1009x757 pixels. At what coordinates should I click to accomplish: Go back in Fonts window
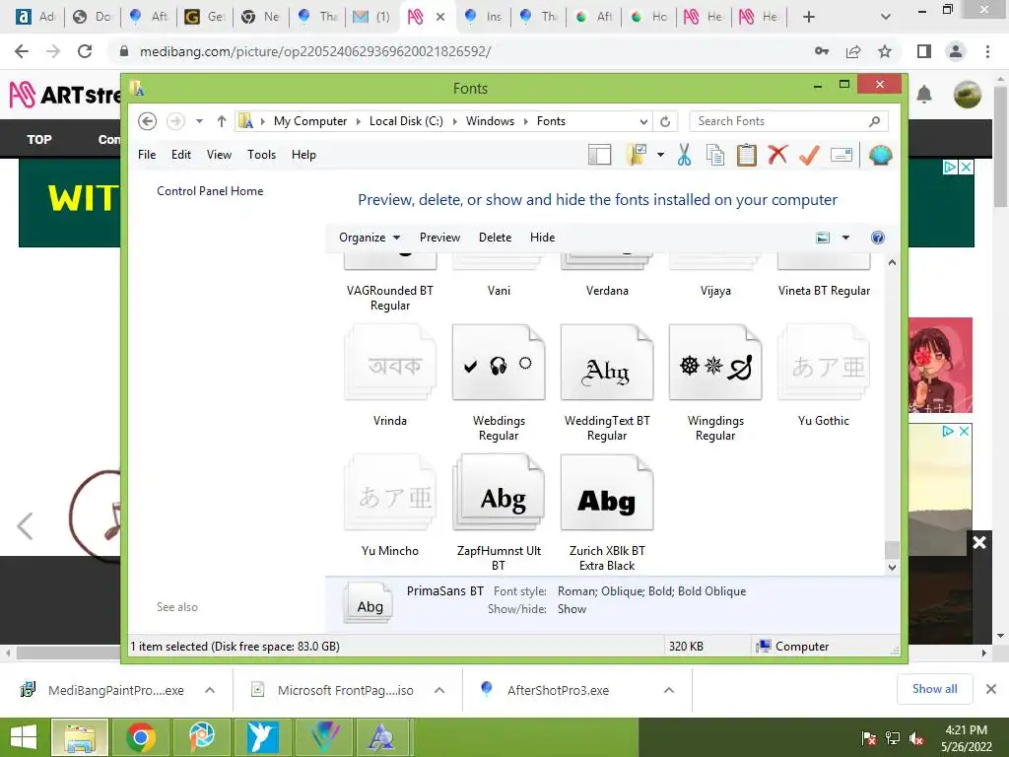(x=148, y=121)
